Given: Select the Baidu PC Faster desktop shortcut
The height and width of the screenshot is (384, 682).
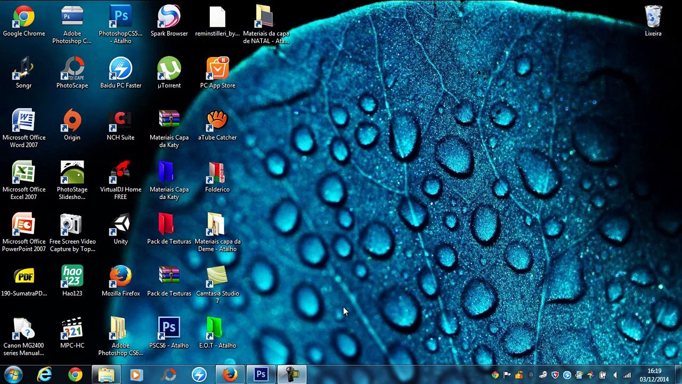Looking at the screenshot, I should (121, 73).
